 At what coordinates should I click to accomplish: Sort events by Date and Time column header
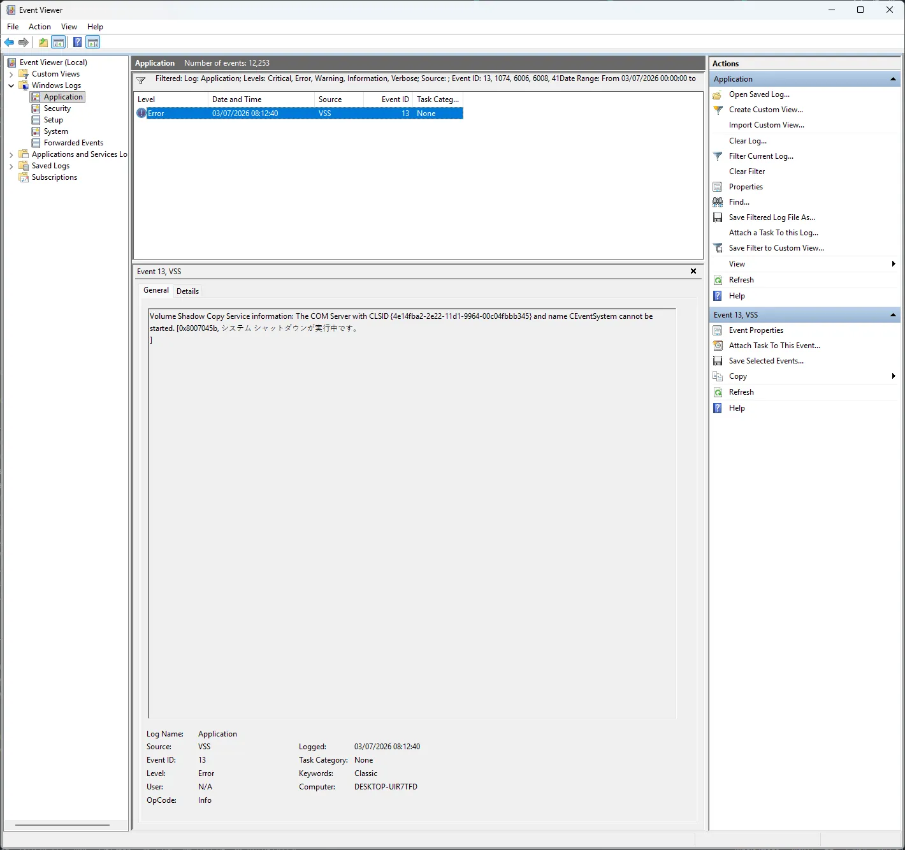point(261,99)
